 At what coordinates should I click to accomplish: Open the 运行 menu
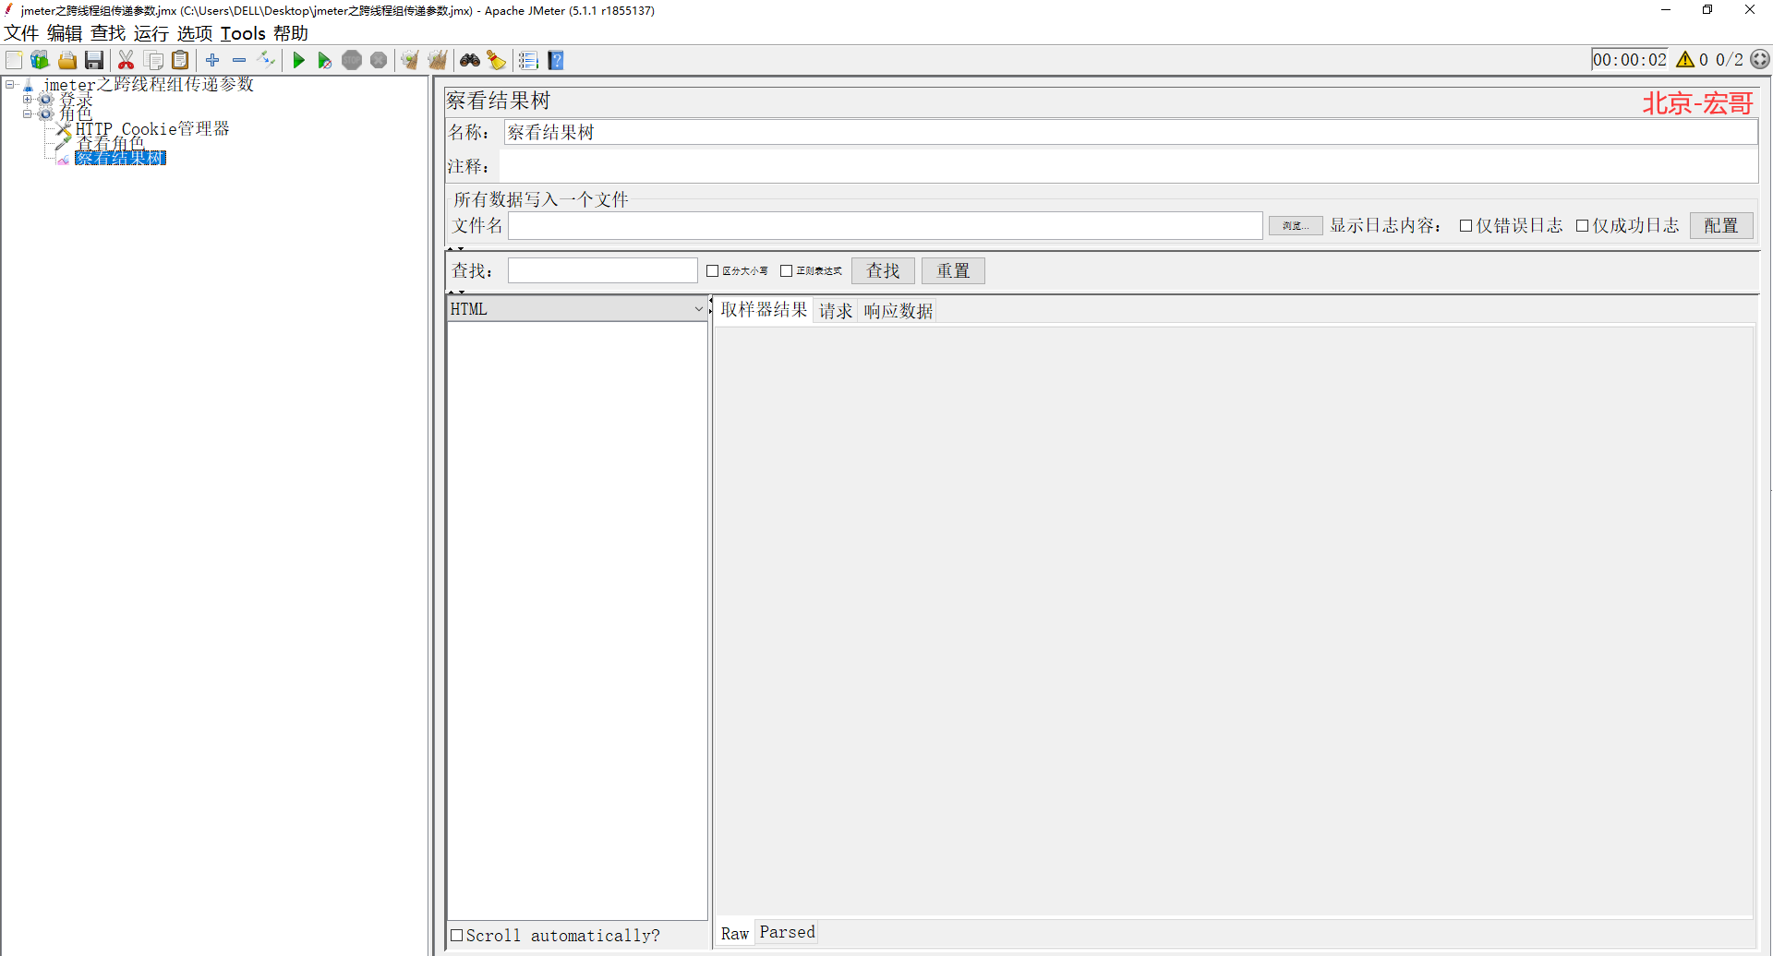(151, 33)
